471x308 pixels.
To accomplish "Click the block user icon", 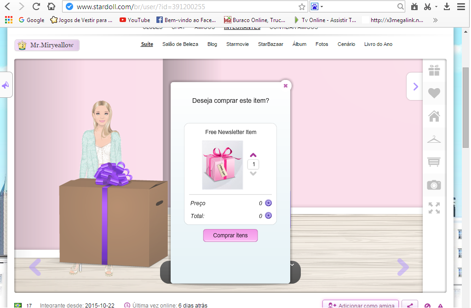I will coord(427,306).
